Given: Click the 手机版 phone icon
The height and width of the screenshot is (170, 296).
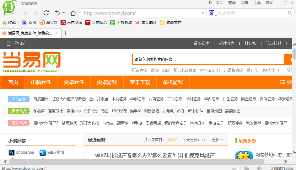Looking at the screenshot, I should 9,43.
